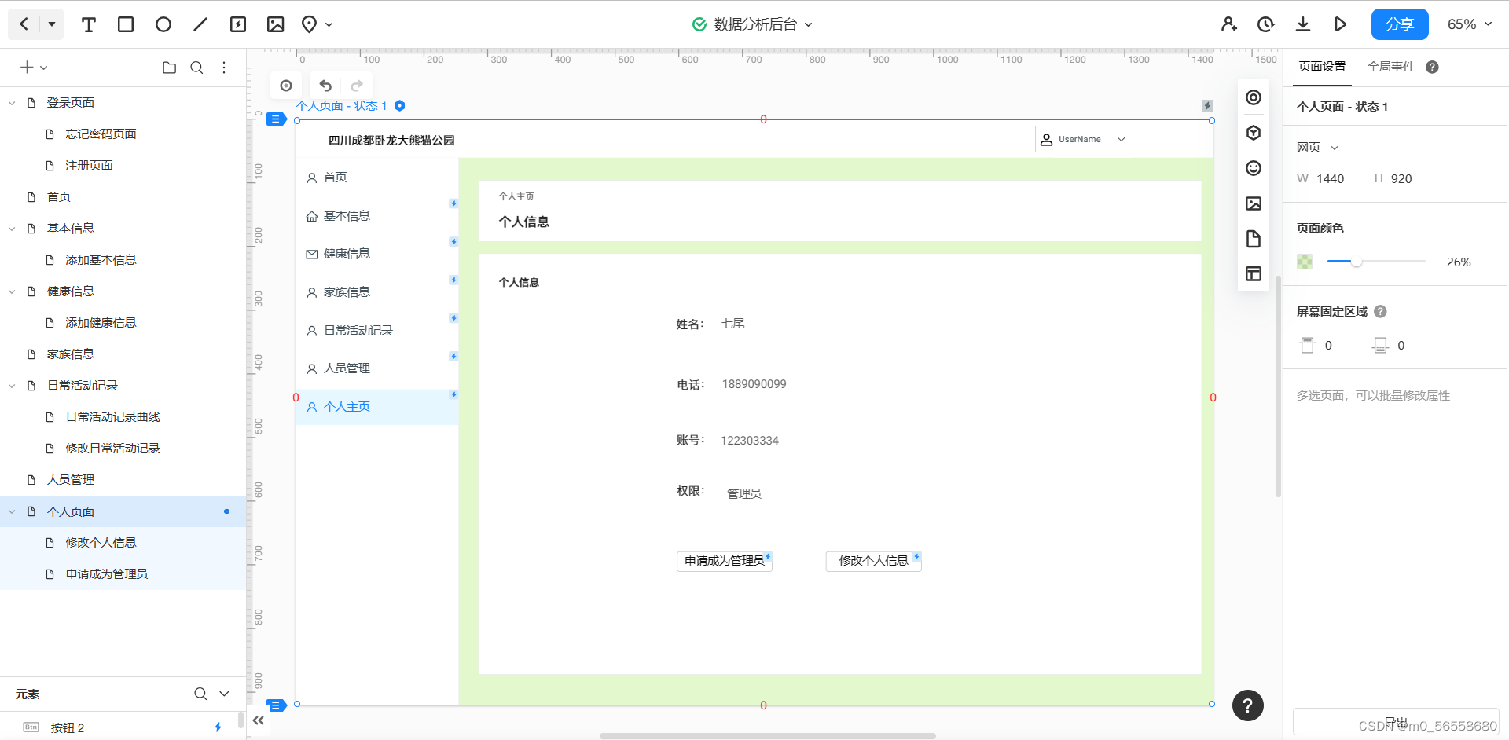
Task: Open the 65% zoom dropdown
Action: click(1470, 24)
